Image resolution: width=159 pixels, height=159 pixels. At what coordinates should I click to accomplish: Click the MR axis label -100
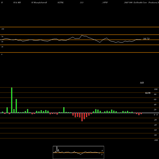156,140
